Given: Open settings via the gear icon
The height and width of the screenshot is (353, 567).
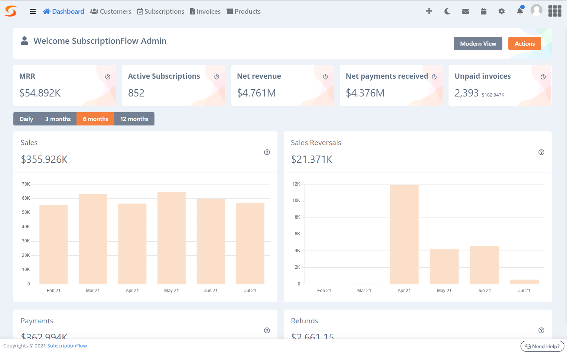Looking at the screenshot, I should click(502, 11).
